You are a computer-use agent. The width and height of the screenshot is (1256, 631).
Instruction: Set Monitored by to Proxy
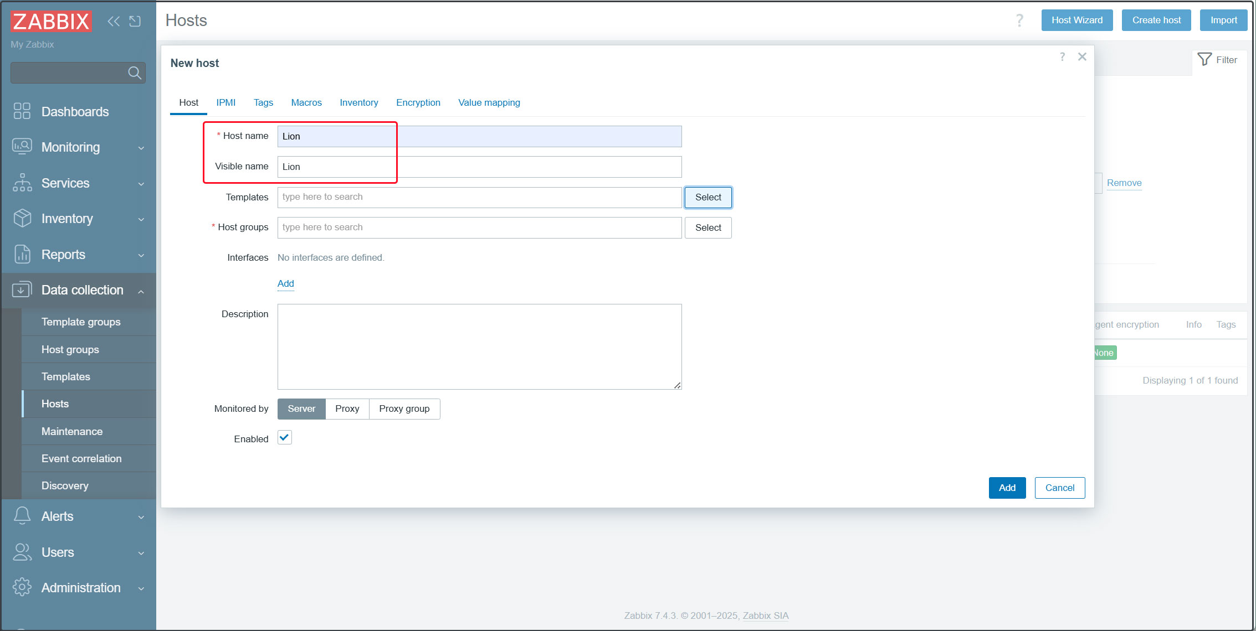tap(347, 408)
